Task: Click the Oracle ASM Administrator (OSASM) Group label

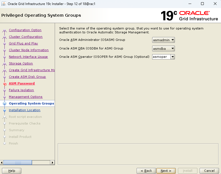Action: [x=92, y=40]
